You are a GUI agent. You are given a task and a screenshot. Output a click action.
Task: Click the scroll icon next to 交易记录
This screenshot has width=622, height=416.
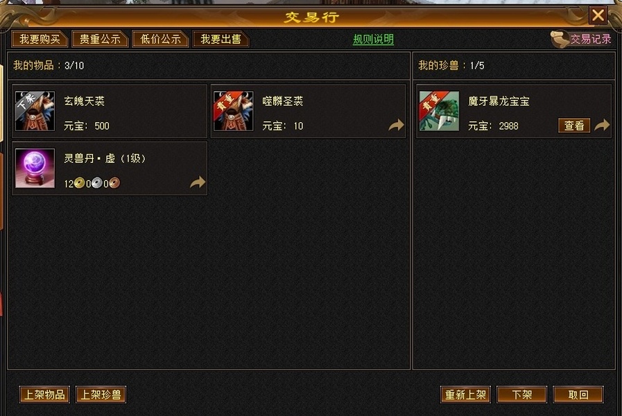pyautogui.click(x=560, y=40)
